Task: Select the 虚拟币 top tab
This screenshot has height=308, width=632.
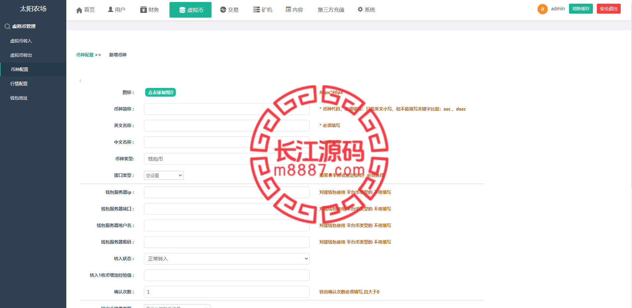Action: [x=190, y=10]
